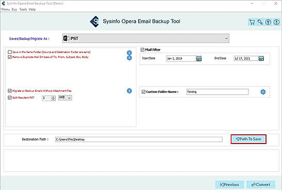282x190 pixels.
Task: Click the Sysinfo Opera Email Backup Tool heading
Action: pos(141,22)
